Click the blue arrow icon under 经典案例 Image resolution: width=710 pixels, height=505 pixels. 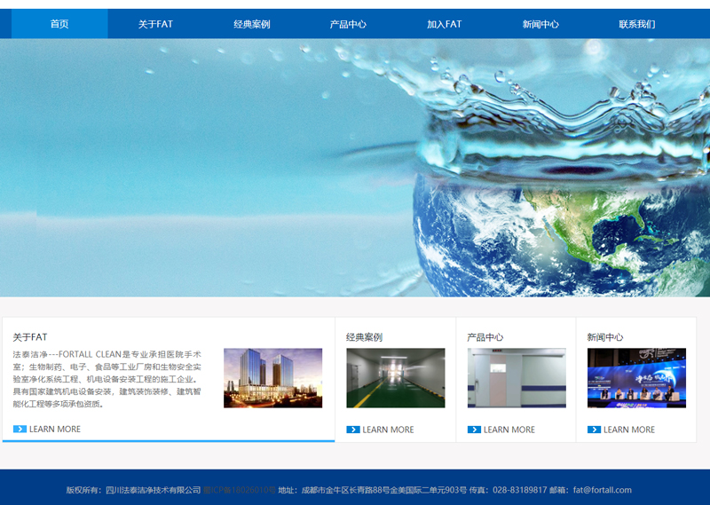352,430
